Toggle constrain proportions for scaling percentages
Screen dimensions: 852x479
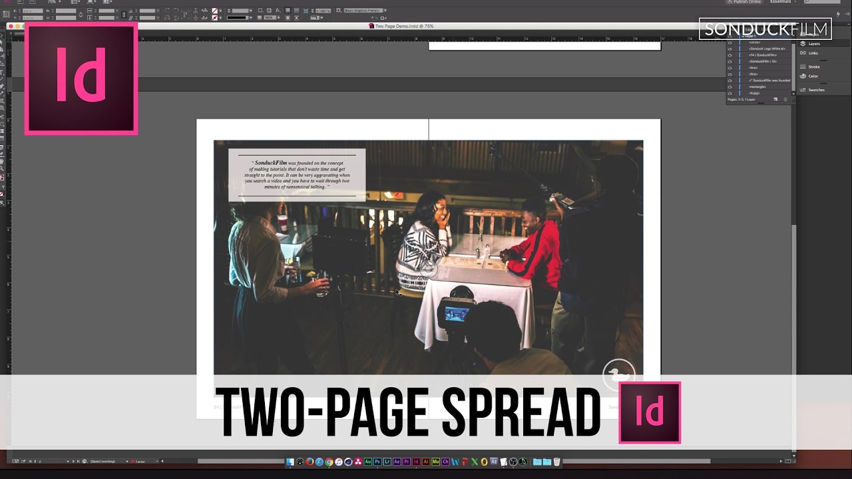point(124,15)
